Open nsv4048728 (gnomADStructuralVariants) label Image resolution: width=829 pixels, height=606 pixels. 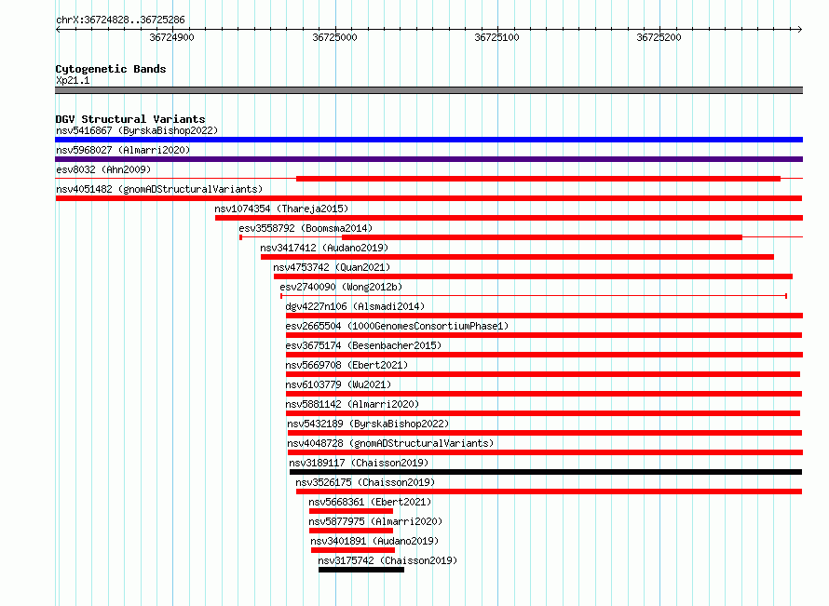click(x=390, y=443)
